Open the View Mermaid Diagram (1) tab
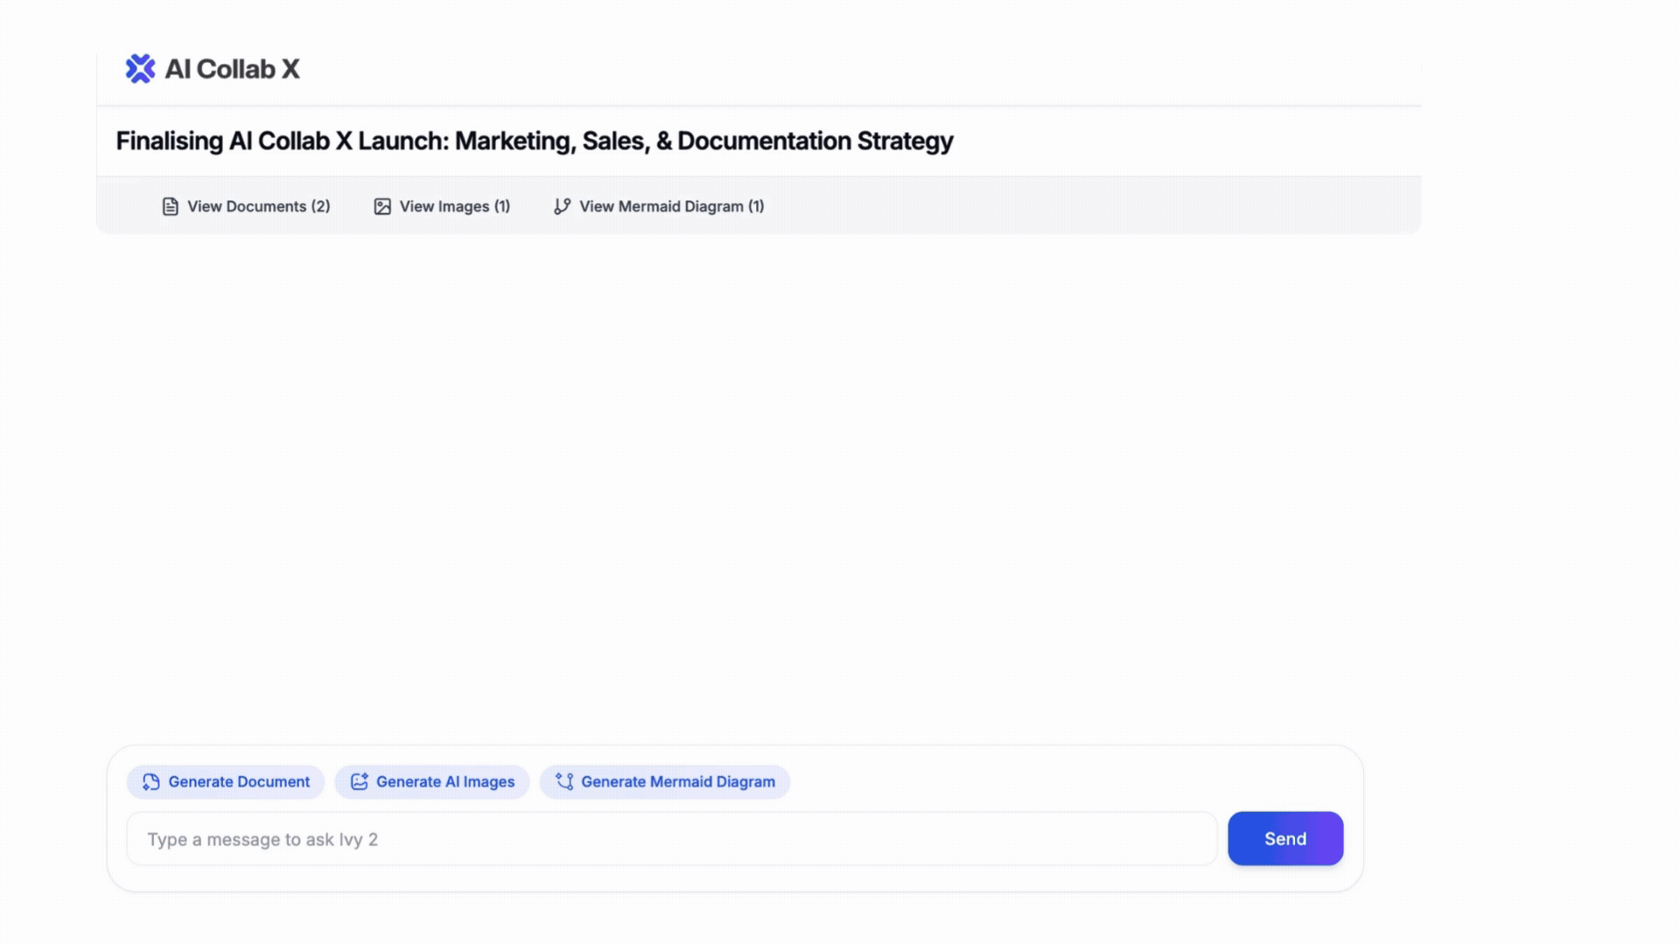This screenshot has height=945, width=1680. 659,206
